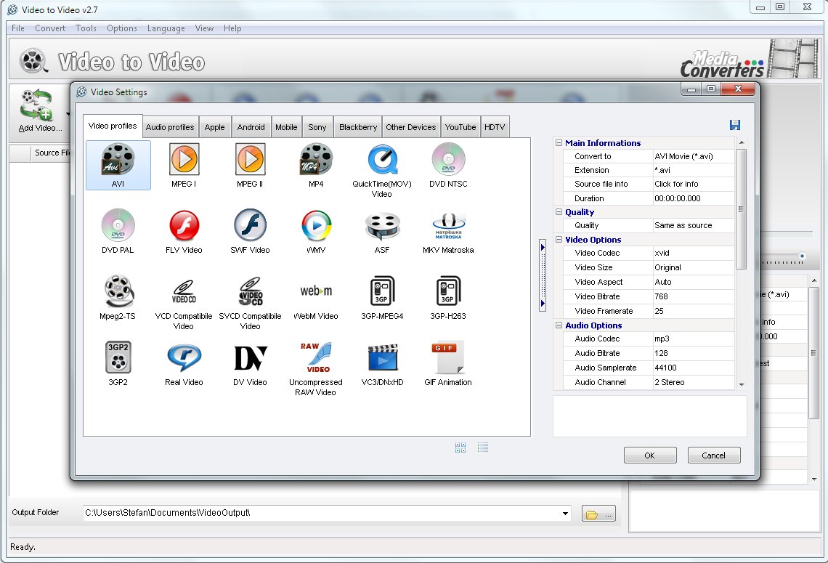
Task: Switch to list view layout
Action: point(483,447)
